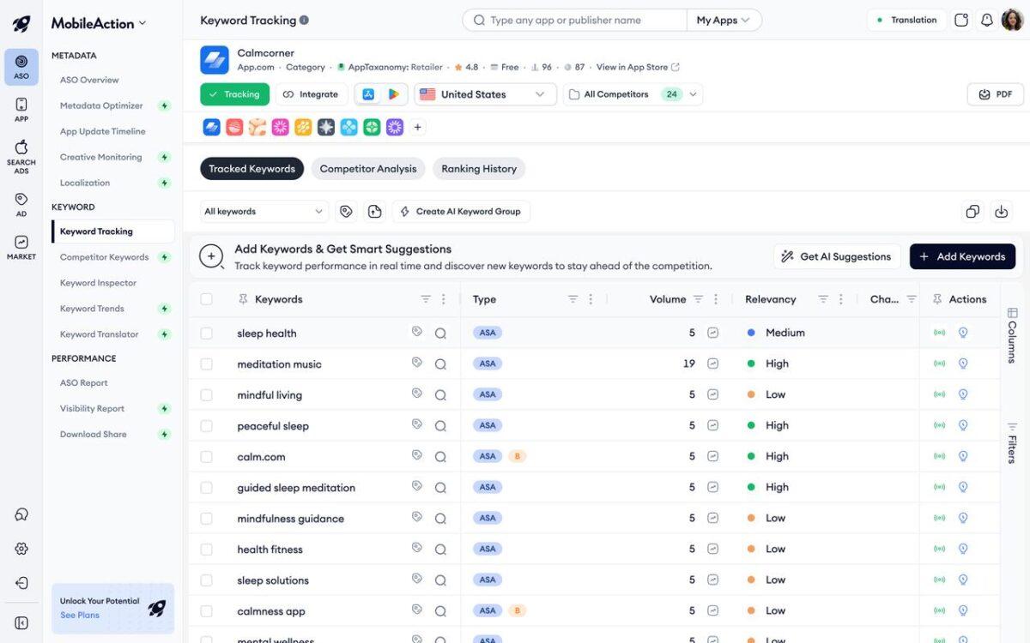This screenshot has height=643, width=1030.
Task: Tick the calm.com row checkbox
Action: point(206,457)
